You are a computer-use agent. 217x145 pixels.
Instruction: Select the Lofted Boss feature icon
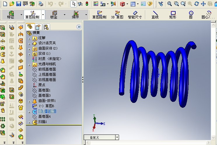[x=3, y=61]
